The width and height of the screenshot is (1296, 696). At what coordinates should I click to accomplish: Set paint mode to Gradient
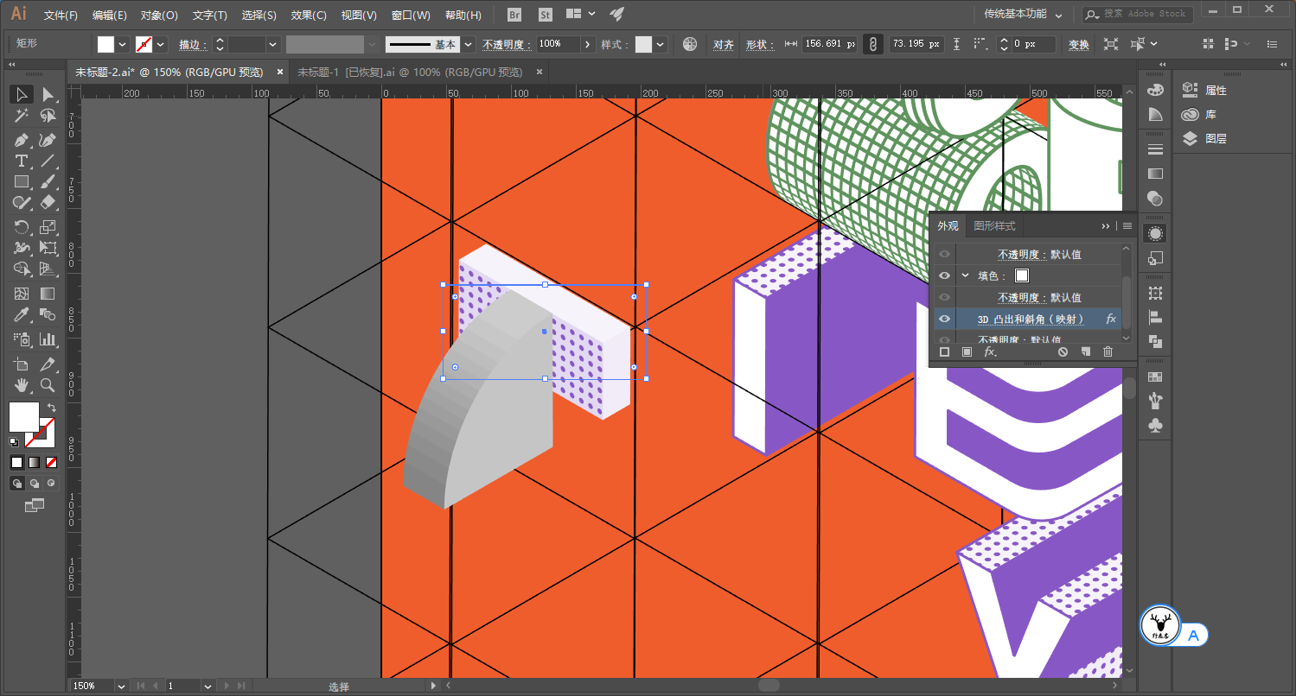(34, 462)
